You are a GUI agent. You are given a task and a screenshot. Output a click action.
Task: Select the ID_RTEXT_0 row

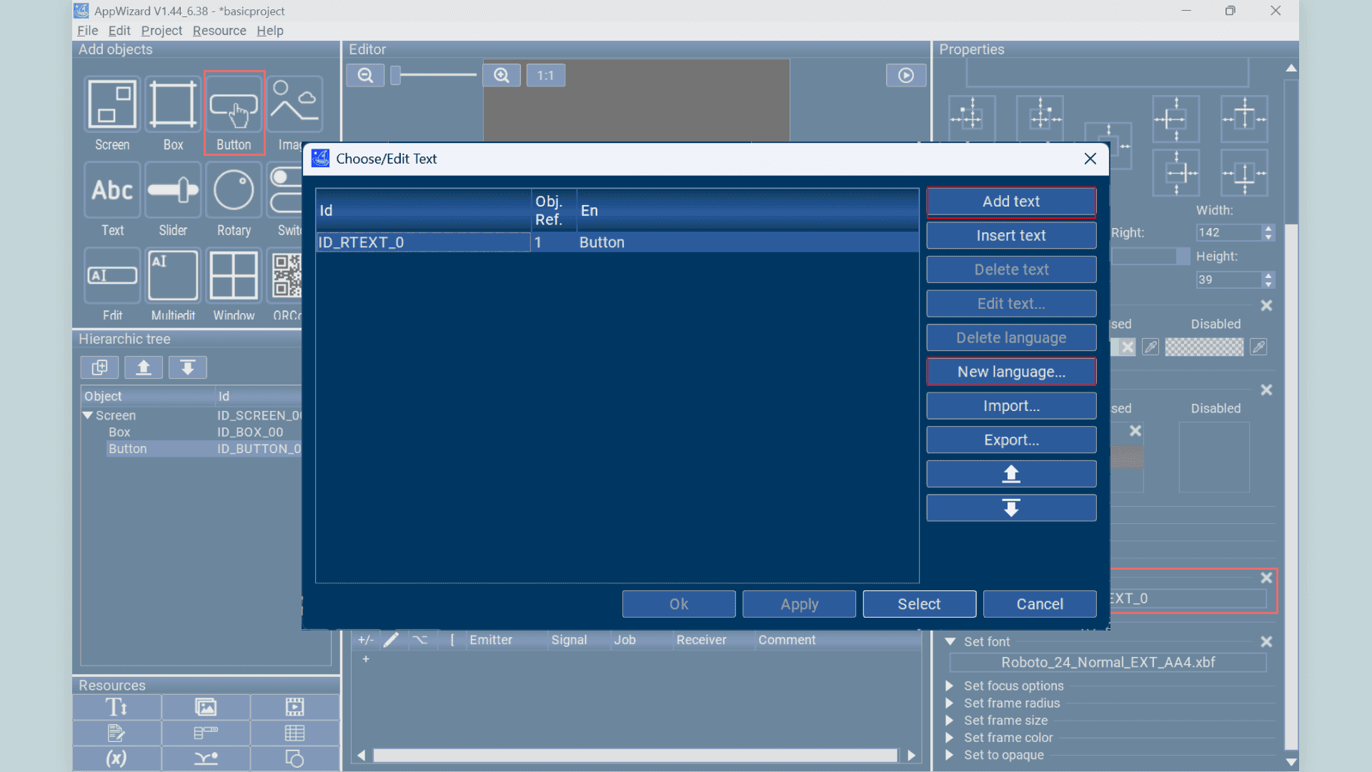[x=617, y=242]
